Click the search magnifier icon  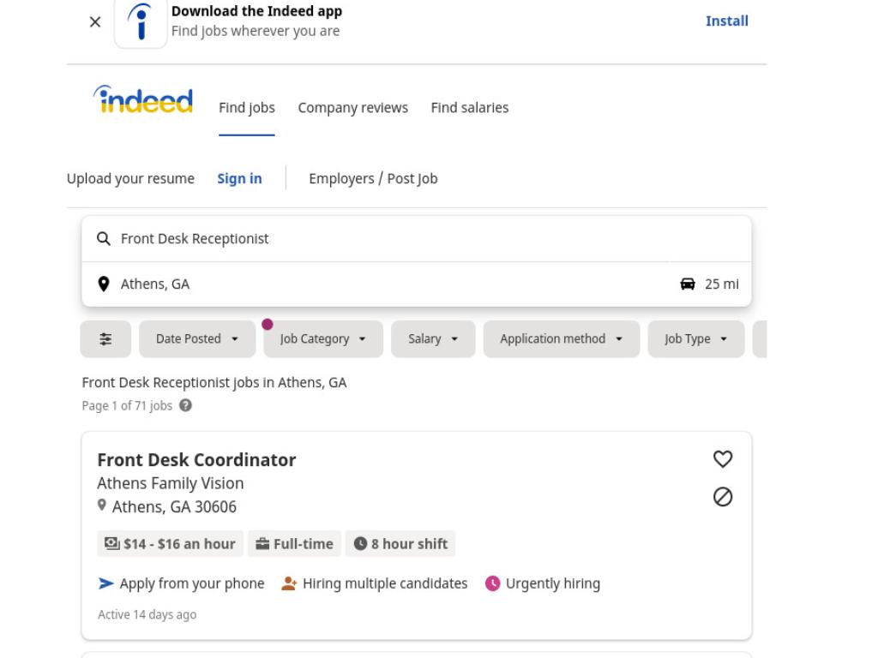[104, 239]
